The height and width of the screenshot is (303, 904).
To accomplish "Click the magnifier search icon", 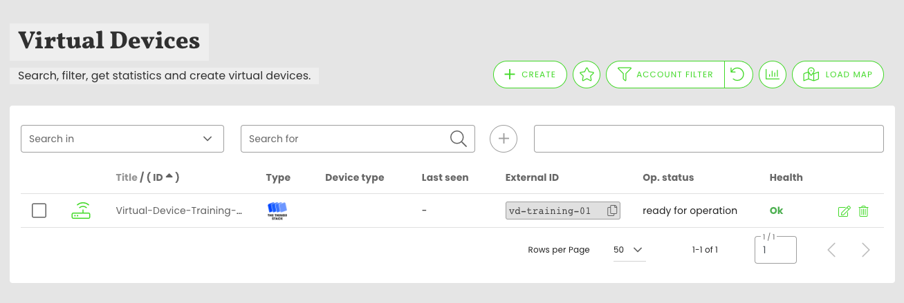I will (x=458, y=139).
